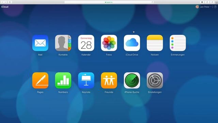Click the Pages label text

pyautogui.click(x=40, y=92)
